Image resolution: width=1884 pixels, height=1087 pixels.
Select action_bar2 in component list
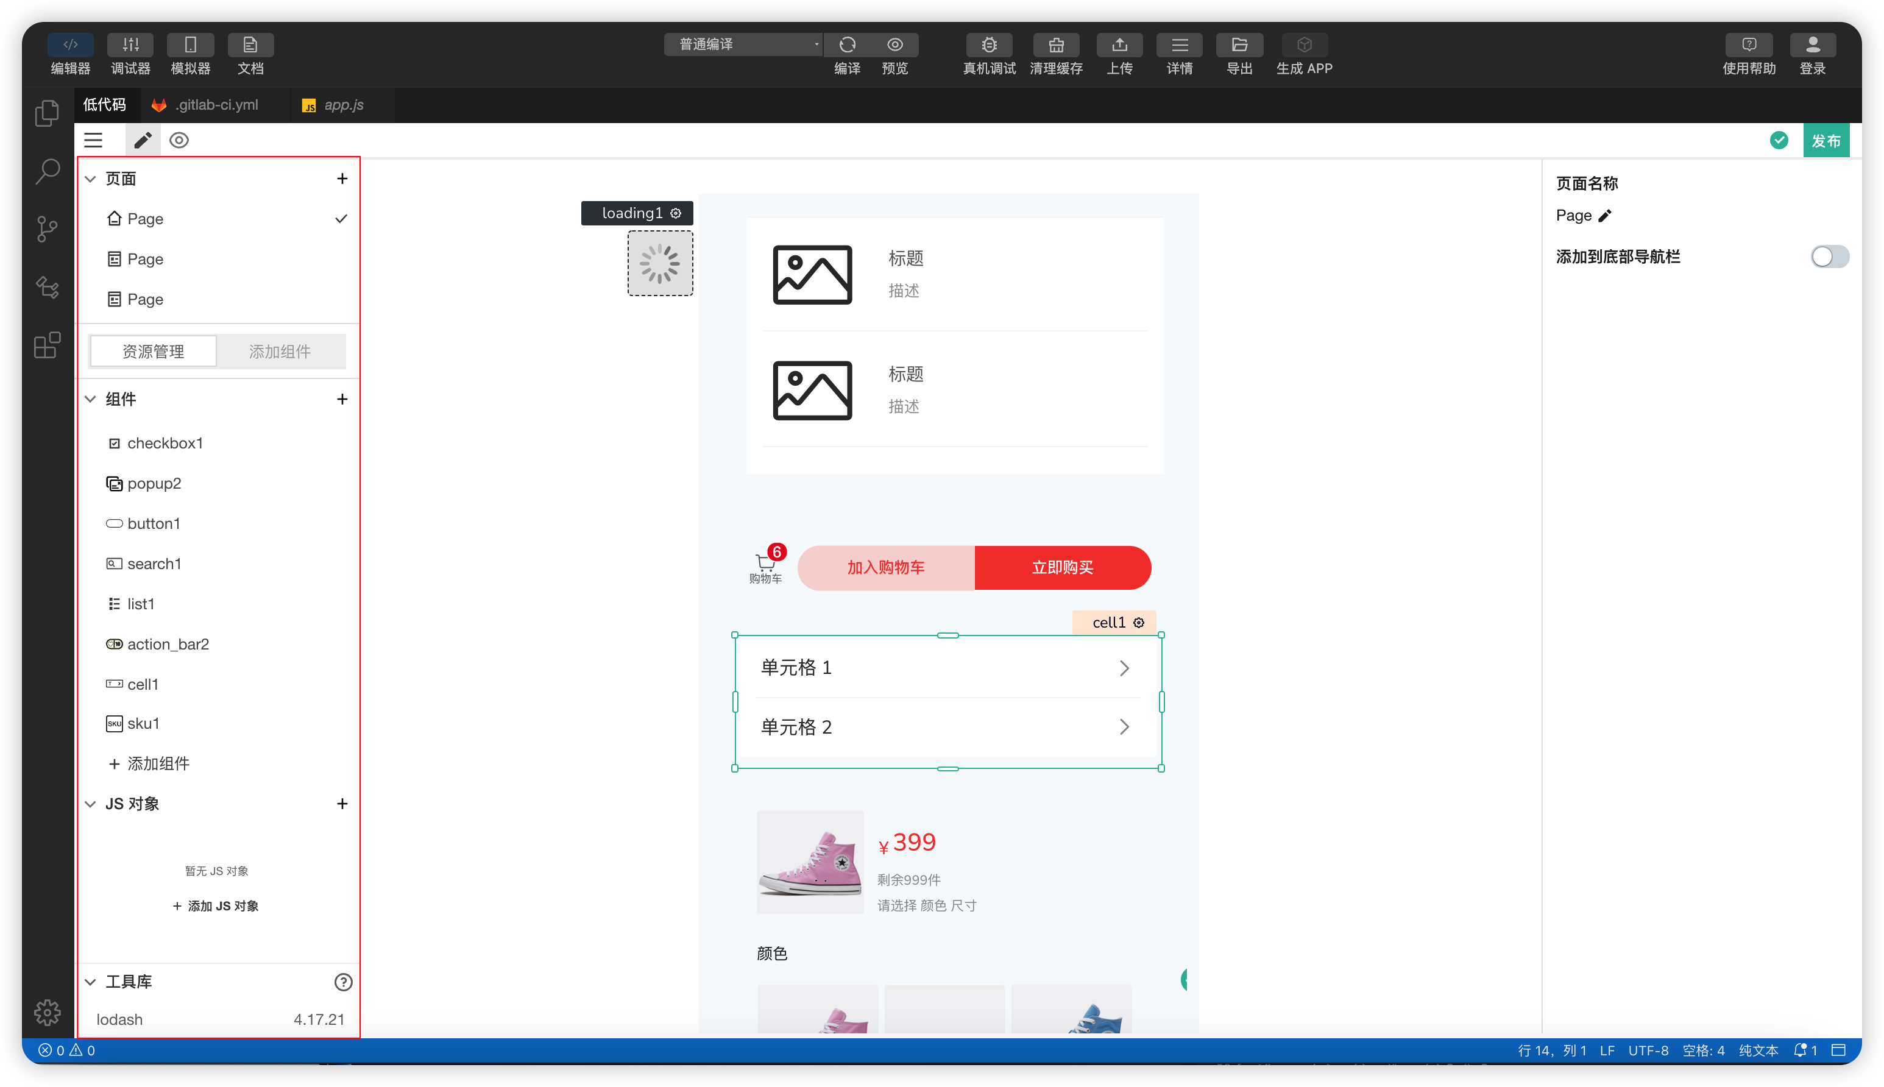[x=168, y=644]
